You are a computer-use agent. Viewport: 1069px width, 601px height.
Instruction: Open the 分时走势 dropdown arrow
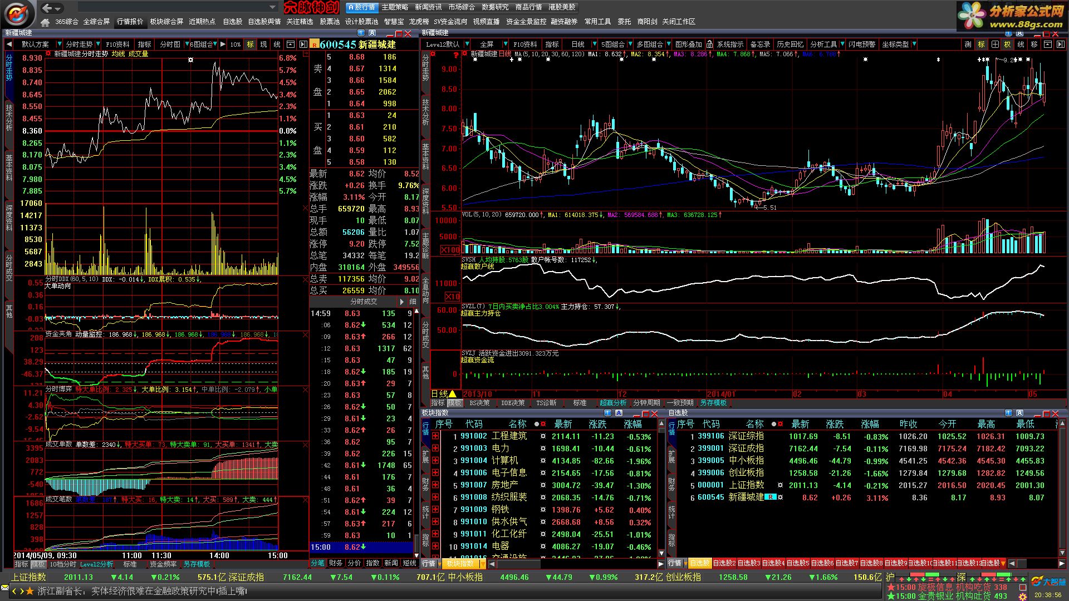[98, 45]
